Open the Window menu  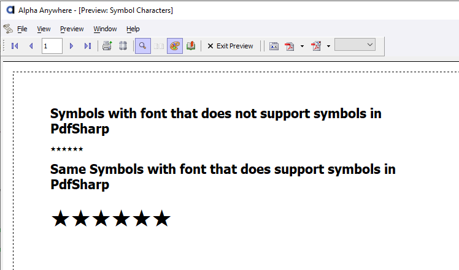tap(105, 29)
